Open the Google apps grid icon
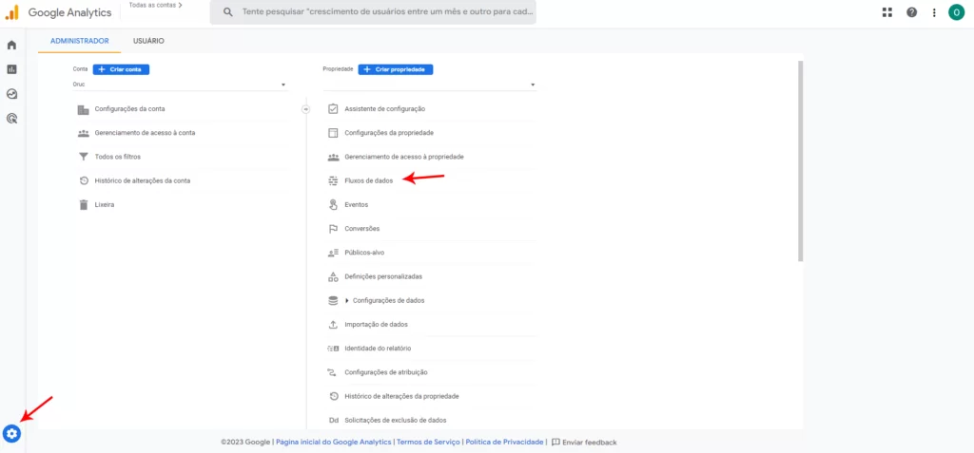974x453 pixels. [887, 12]
